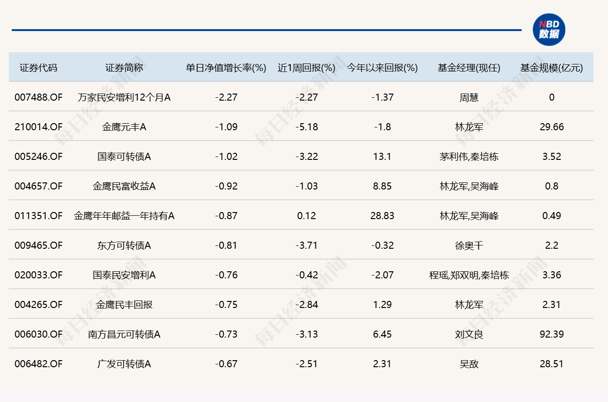Image resolution: width=608 pixels, height=402 pixels.
Task: Click fund name 东方可转债A
Action: point(124,245)
